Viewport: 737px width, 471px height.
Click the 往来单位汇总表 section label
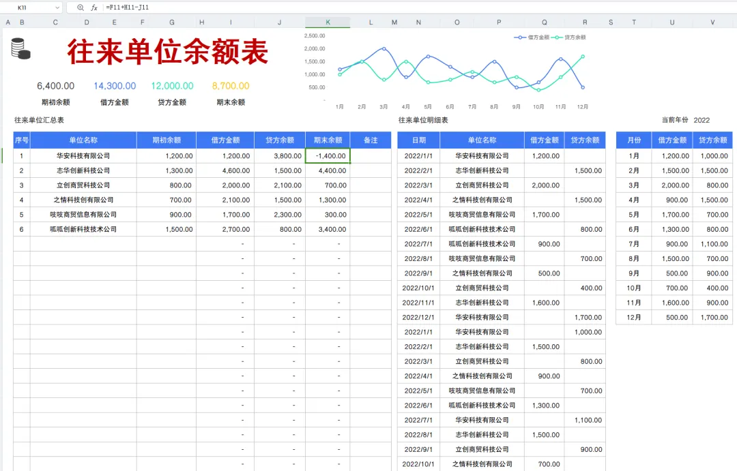pyautogui.click(x=39, y=120)
